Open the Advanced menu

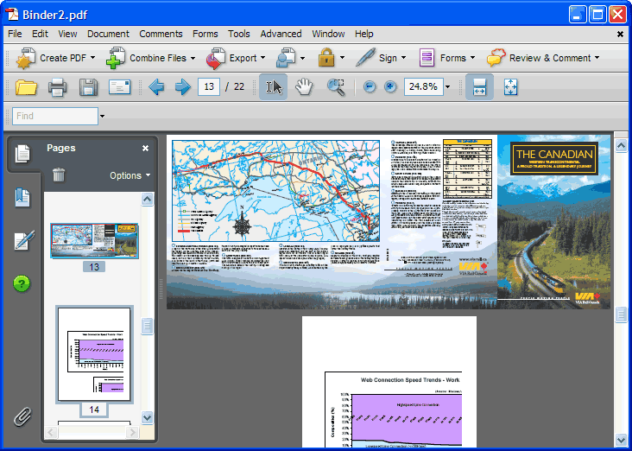281,34
